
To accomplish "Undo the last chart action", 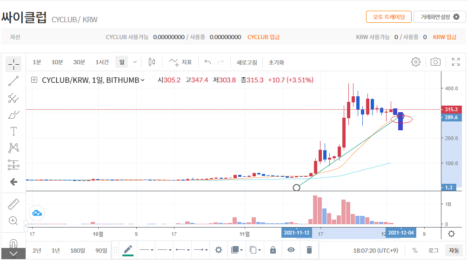I will (208, 62).
